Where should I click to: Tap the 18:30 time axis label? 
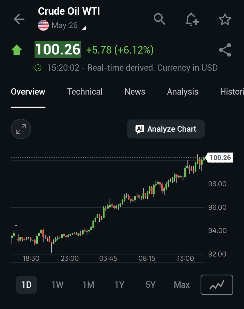coord(31,258)
